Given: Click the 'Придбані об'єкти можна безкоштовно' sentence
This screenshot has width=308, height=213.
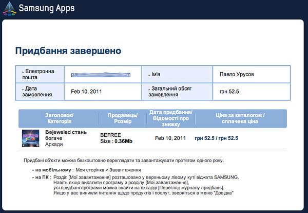Looking at the screenshot, I should (x=124, y=161).
